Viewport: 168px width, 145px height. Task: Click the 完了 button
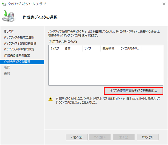click(124, 137)
